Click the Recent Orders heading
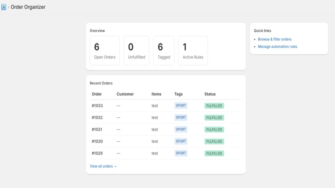Image resolution: width=335 pixels, height=188 pixels. click(101, 83)
